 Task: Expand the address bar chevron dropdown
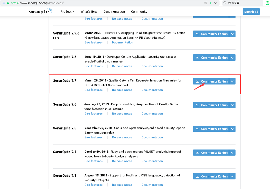pyautogui.click(x=215, y=3)
